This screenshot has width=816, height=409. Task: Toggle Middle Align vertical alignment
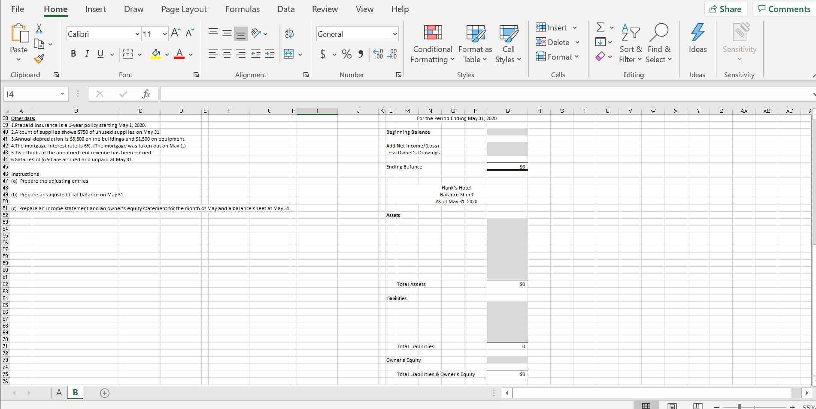point(227,33)
